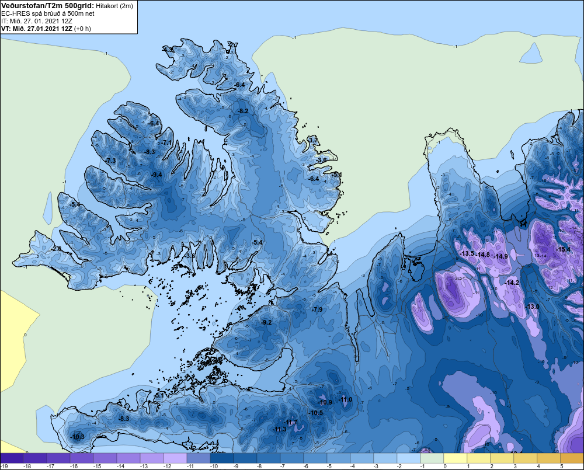Image resolution: width=584 pixels, height=470 pixels.
Task: Click the legend swatch between 4 and 5
Action: point(549,458)
